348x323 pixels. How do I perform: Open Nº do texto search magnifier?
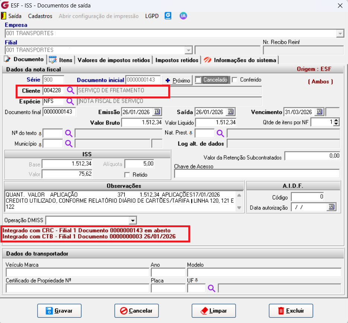point(69,133)
